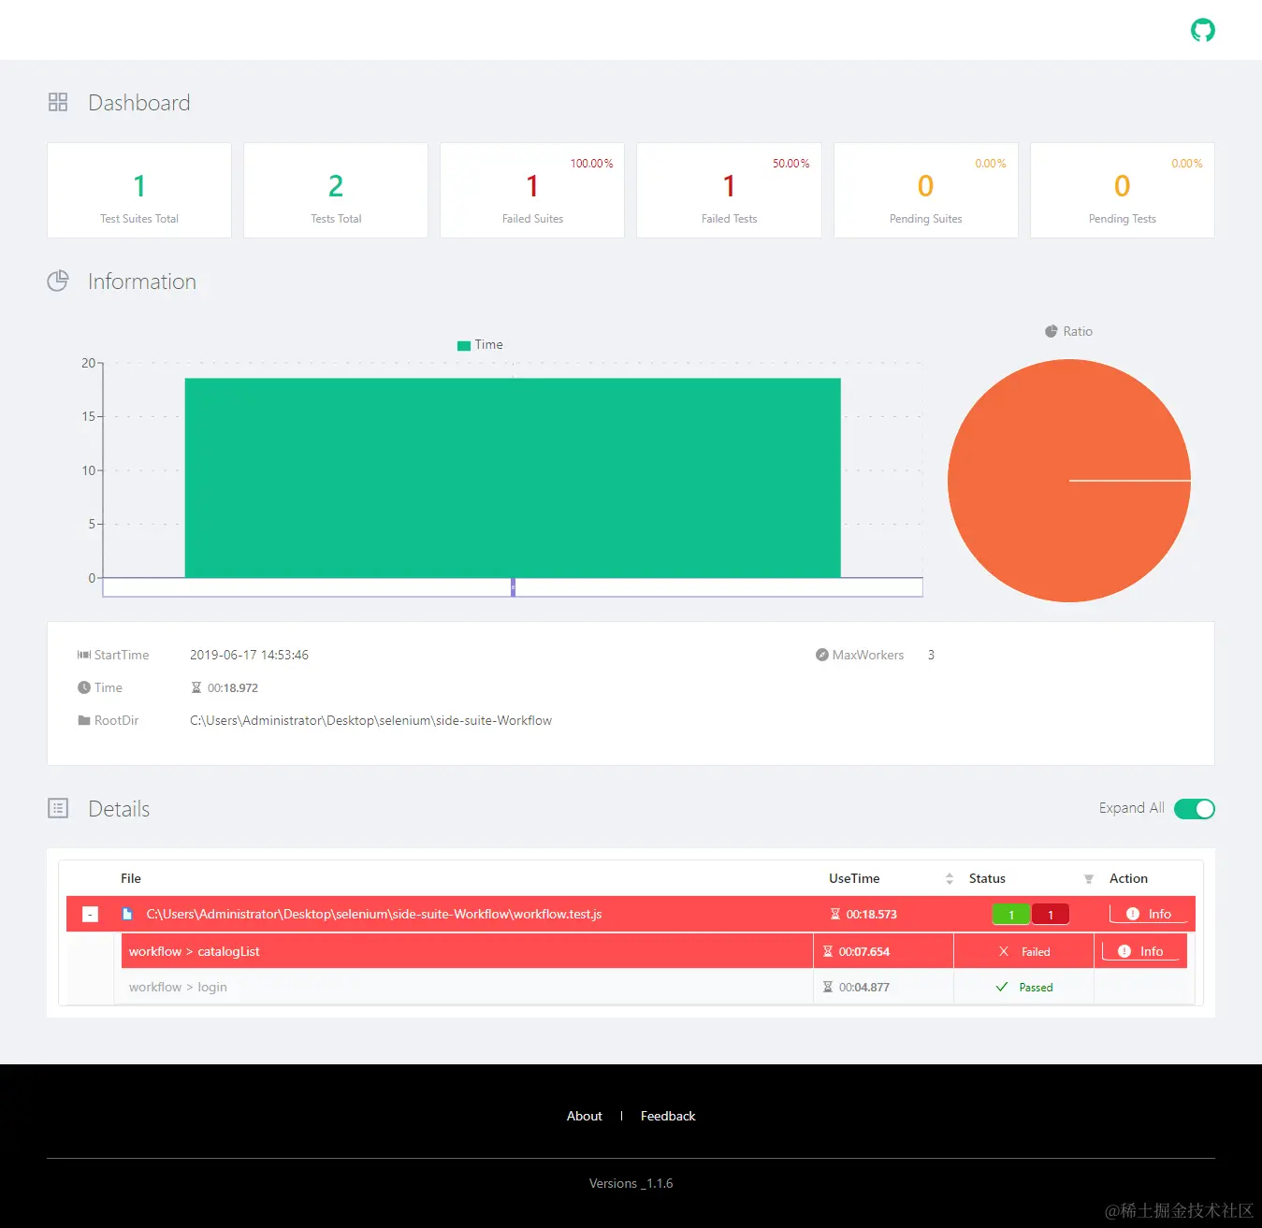Open Info for workflow.test.js
The height and width of the screenshot is (1228, 1262).
[x=1148, y=914]
